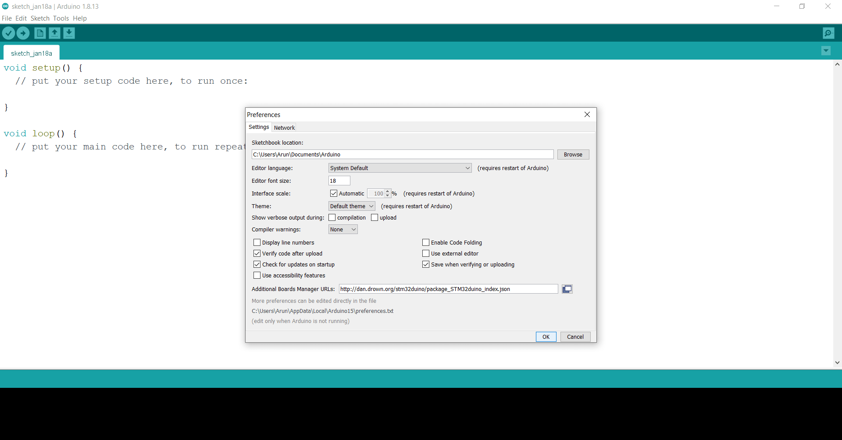Open the Compiler warnings dropdown
Image resolution: width=842 pixels, height=440 pixels.
343,229
